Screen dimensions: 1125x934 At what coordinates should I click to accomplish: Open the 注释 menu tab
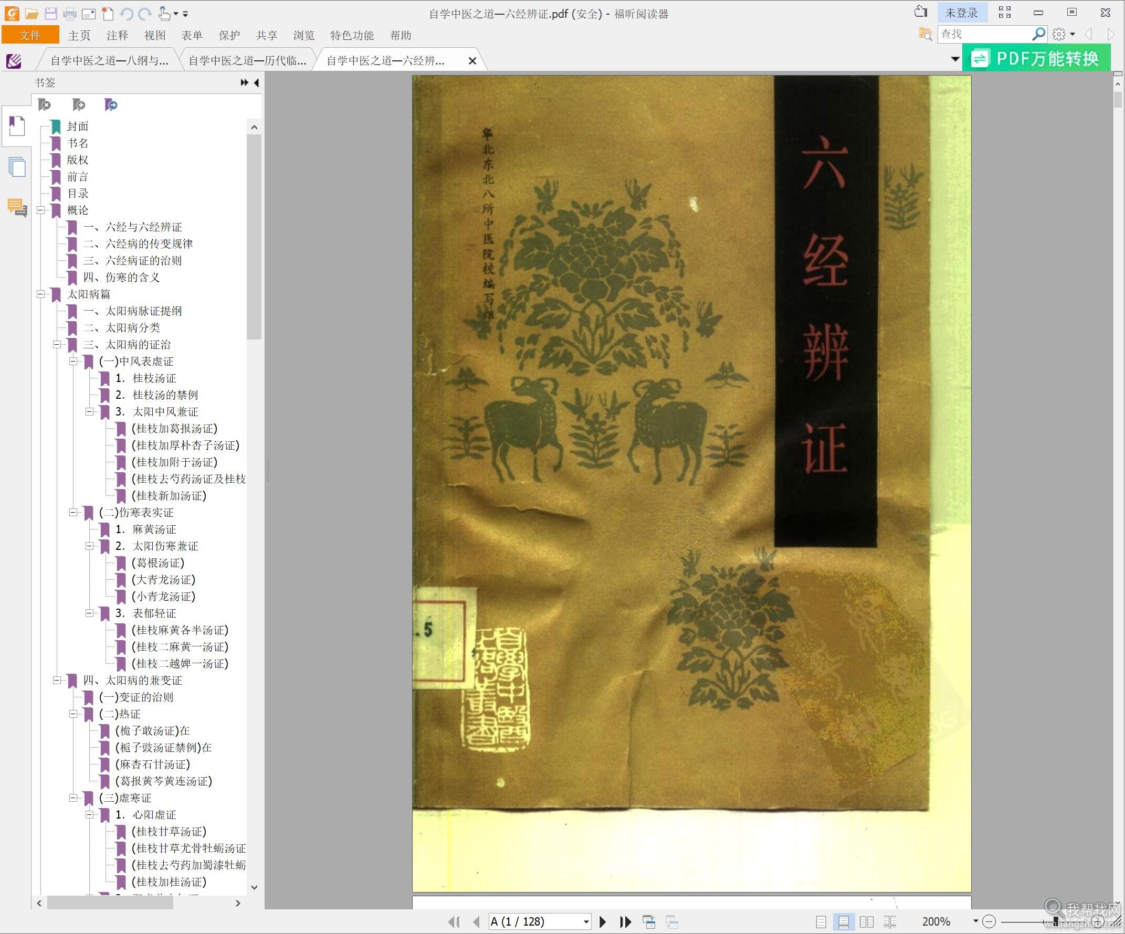click(x=117, y=35)
